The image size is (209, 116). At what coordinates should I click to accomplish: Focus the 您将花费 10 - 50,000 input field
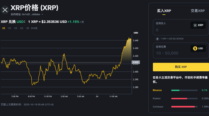172,53
